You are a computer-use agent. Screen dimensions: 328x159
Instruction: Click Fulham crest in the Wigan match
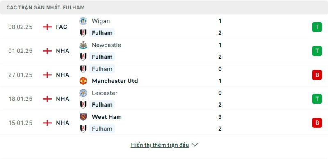(83, 33)
